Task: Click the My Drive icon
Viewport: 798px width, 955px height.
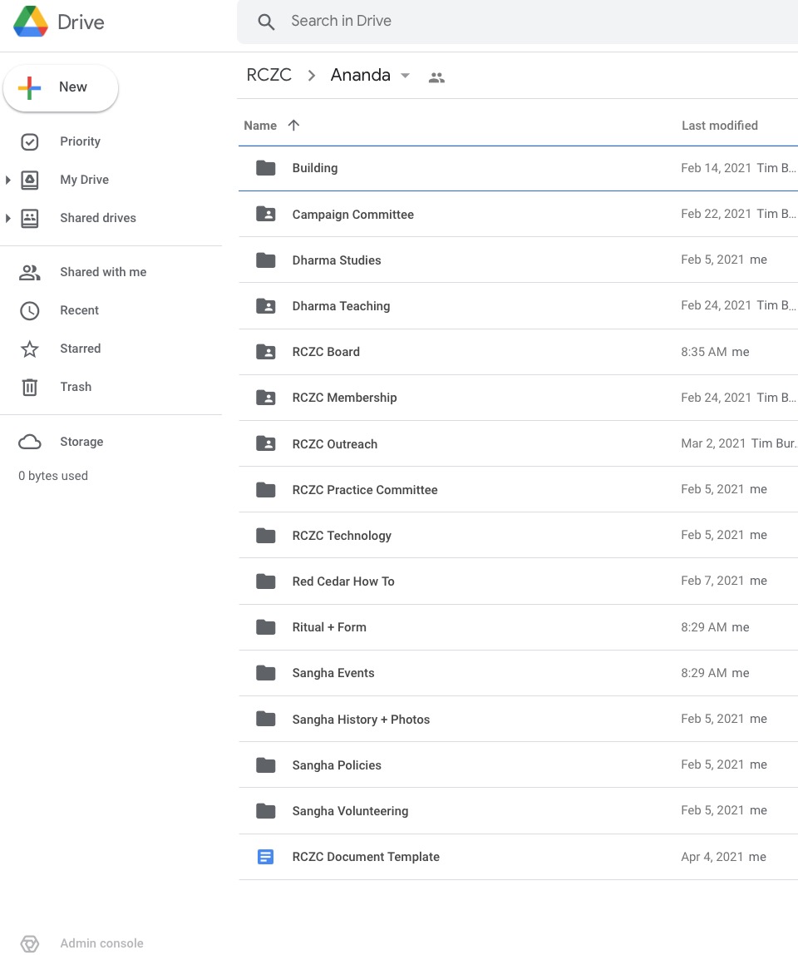Action: [x=30, y=180]
